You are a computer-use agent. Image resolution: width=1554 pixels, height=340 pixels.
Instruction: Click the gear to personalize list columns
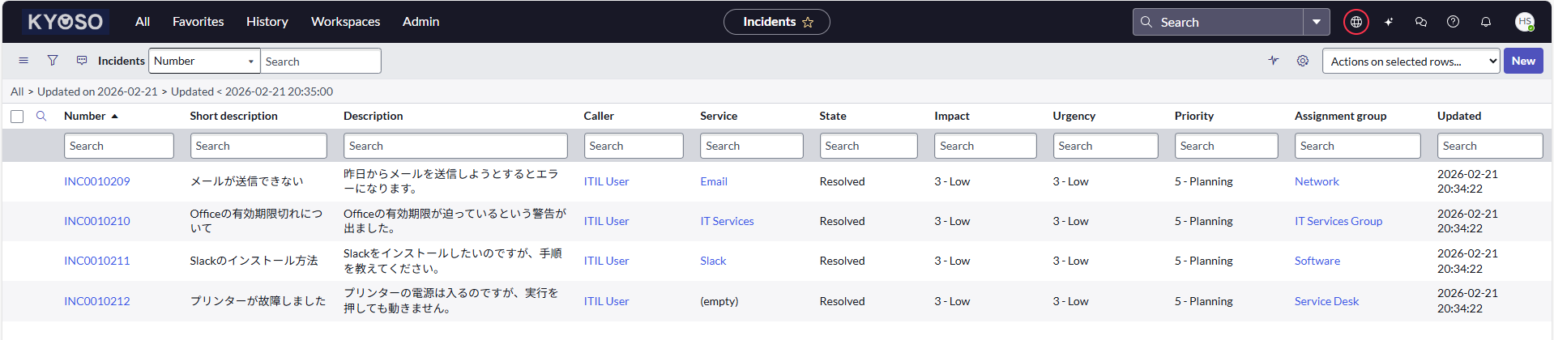(1302, 61)
